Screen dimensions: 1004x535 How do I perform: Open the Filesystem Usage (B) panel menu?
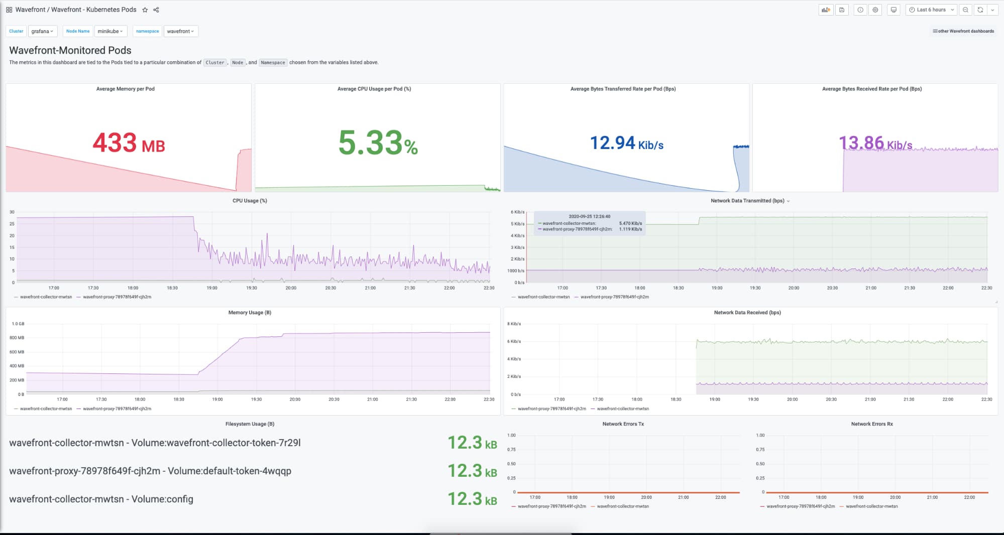point(250,424)
